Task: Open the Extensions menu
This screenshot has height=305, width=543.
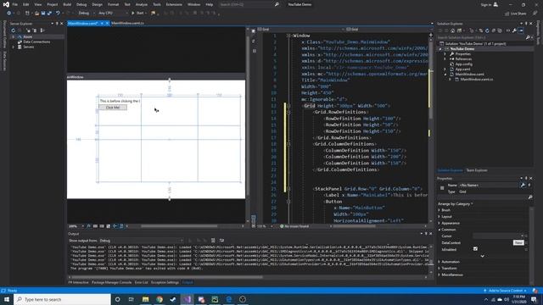Action: coord(174,4)
